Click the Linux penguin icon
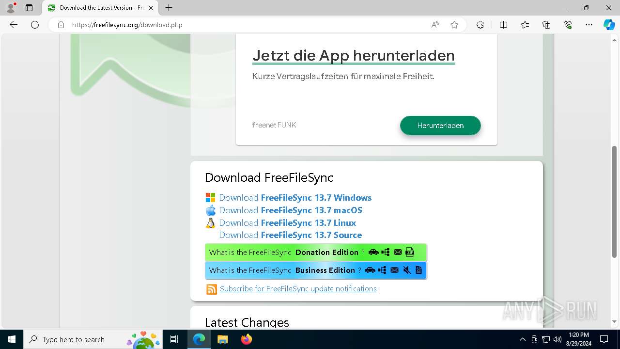Viewport: 620px width, 349px height. 210,223
